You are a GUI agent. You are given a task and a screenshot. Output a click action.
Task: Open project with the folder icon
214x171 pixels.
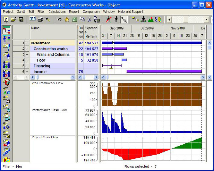coord(13,20)
